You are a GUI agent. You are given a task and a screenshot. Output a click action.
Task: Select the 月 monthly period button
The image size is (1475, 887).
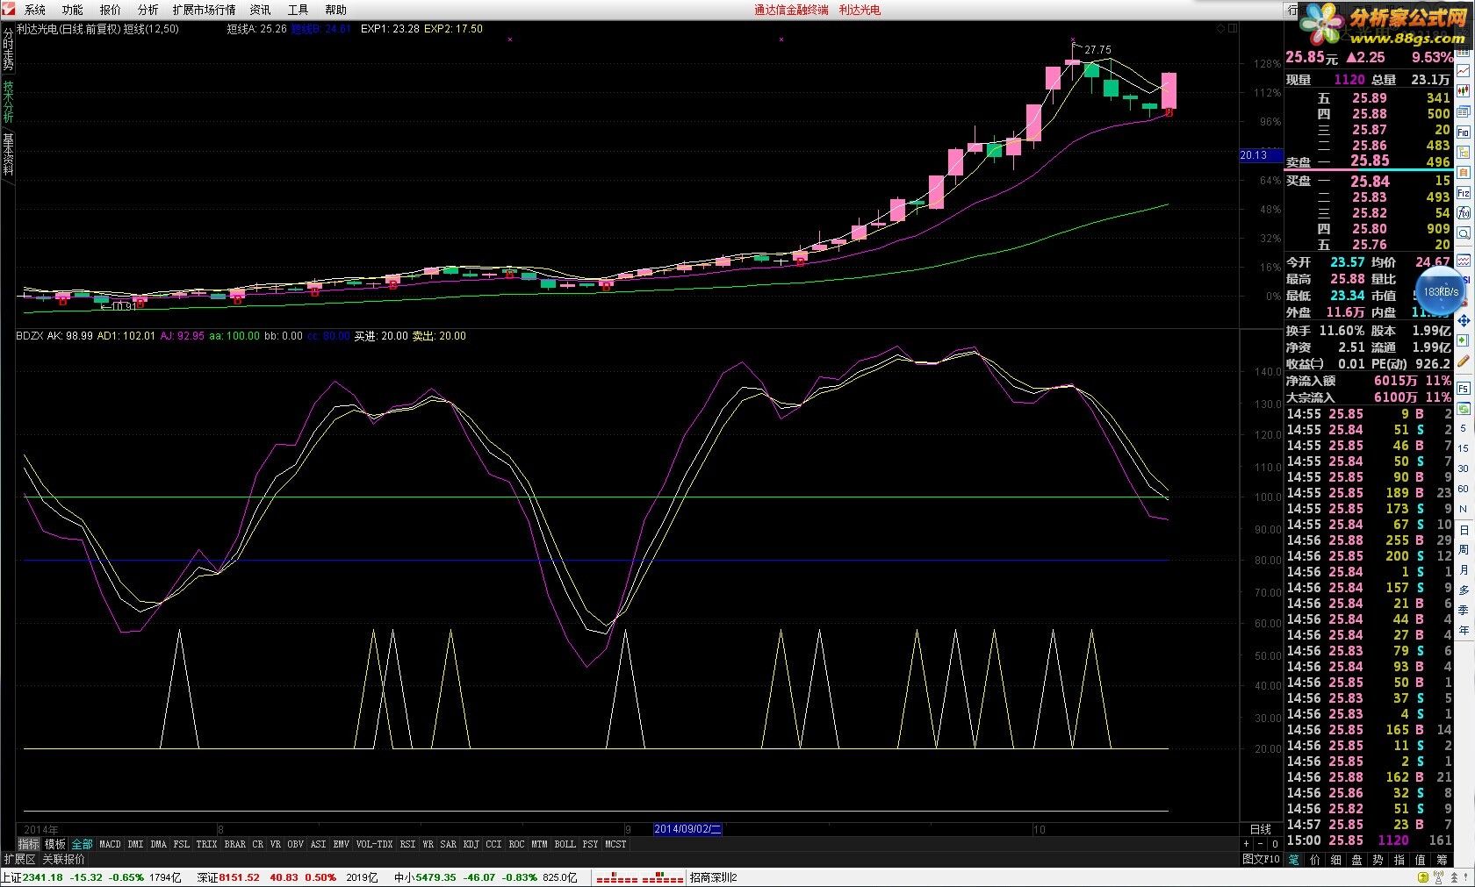click(x=1464, y=569)
